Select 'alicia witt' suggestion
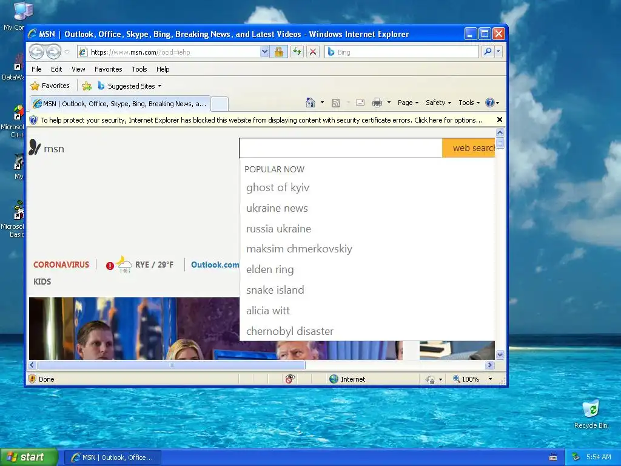This screenshot has height=466, width=621. point(267,311)
